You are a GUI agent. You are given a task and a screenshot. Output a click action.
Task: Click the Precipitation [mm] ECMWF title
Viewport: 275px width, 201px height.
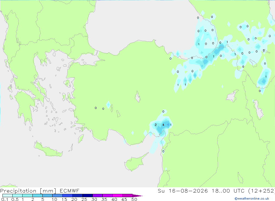tap(40, 191)
